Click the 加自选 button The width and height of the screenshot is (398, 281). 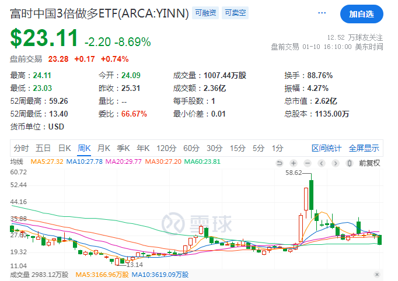361,14
